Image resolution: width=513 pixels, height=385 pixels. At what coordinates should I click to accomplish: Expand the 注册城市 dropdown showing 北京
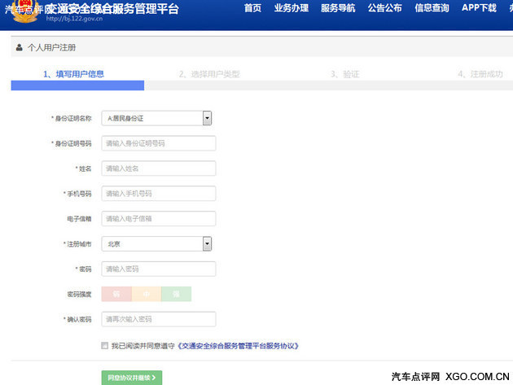[x=157, y=243]
